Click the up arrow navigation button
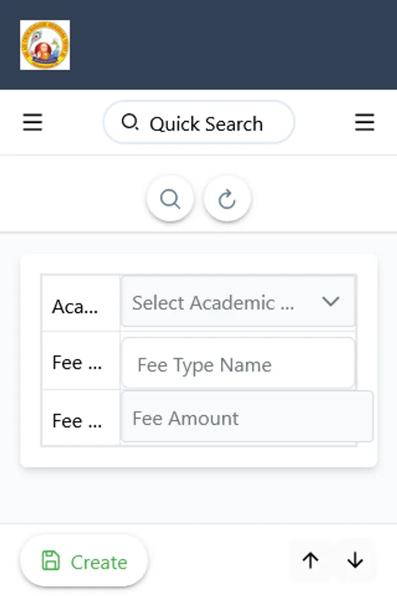This screenshot has height=596, width=397. coord(310,560)
